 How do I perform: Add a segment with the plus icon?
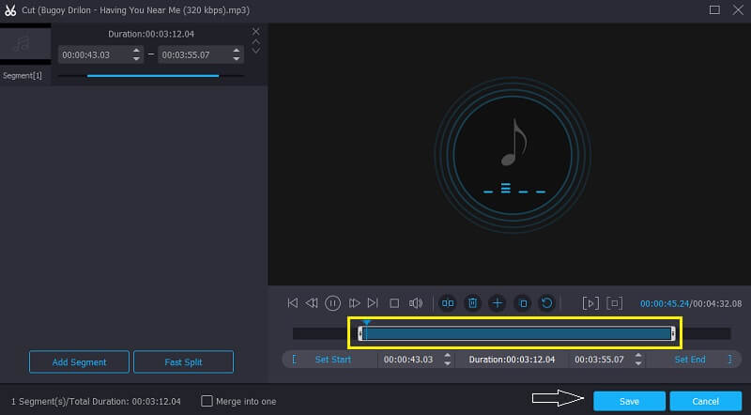[x=498, y=303]
